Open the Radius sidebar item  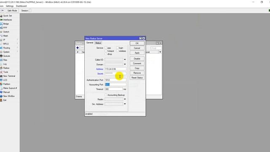(6, 68)
